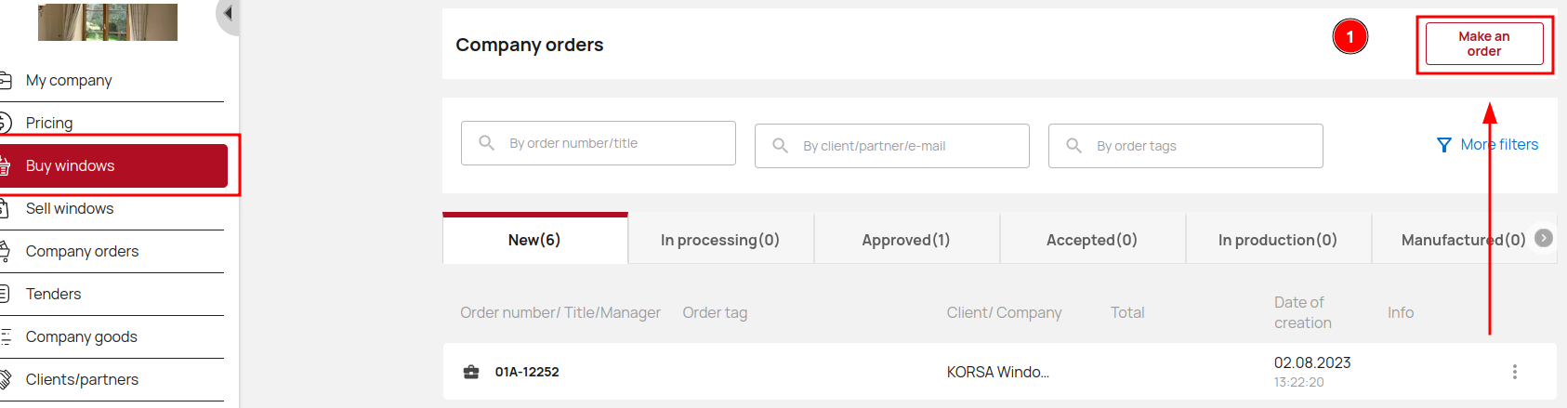Open the three-dot menu for order 01A-12252
1567x408 pixels.
(1514, 372)
